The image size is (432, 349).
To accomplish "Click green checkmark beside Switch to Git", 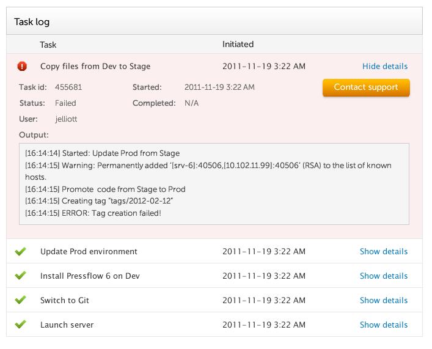I will (21, 300).
